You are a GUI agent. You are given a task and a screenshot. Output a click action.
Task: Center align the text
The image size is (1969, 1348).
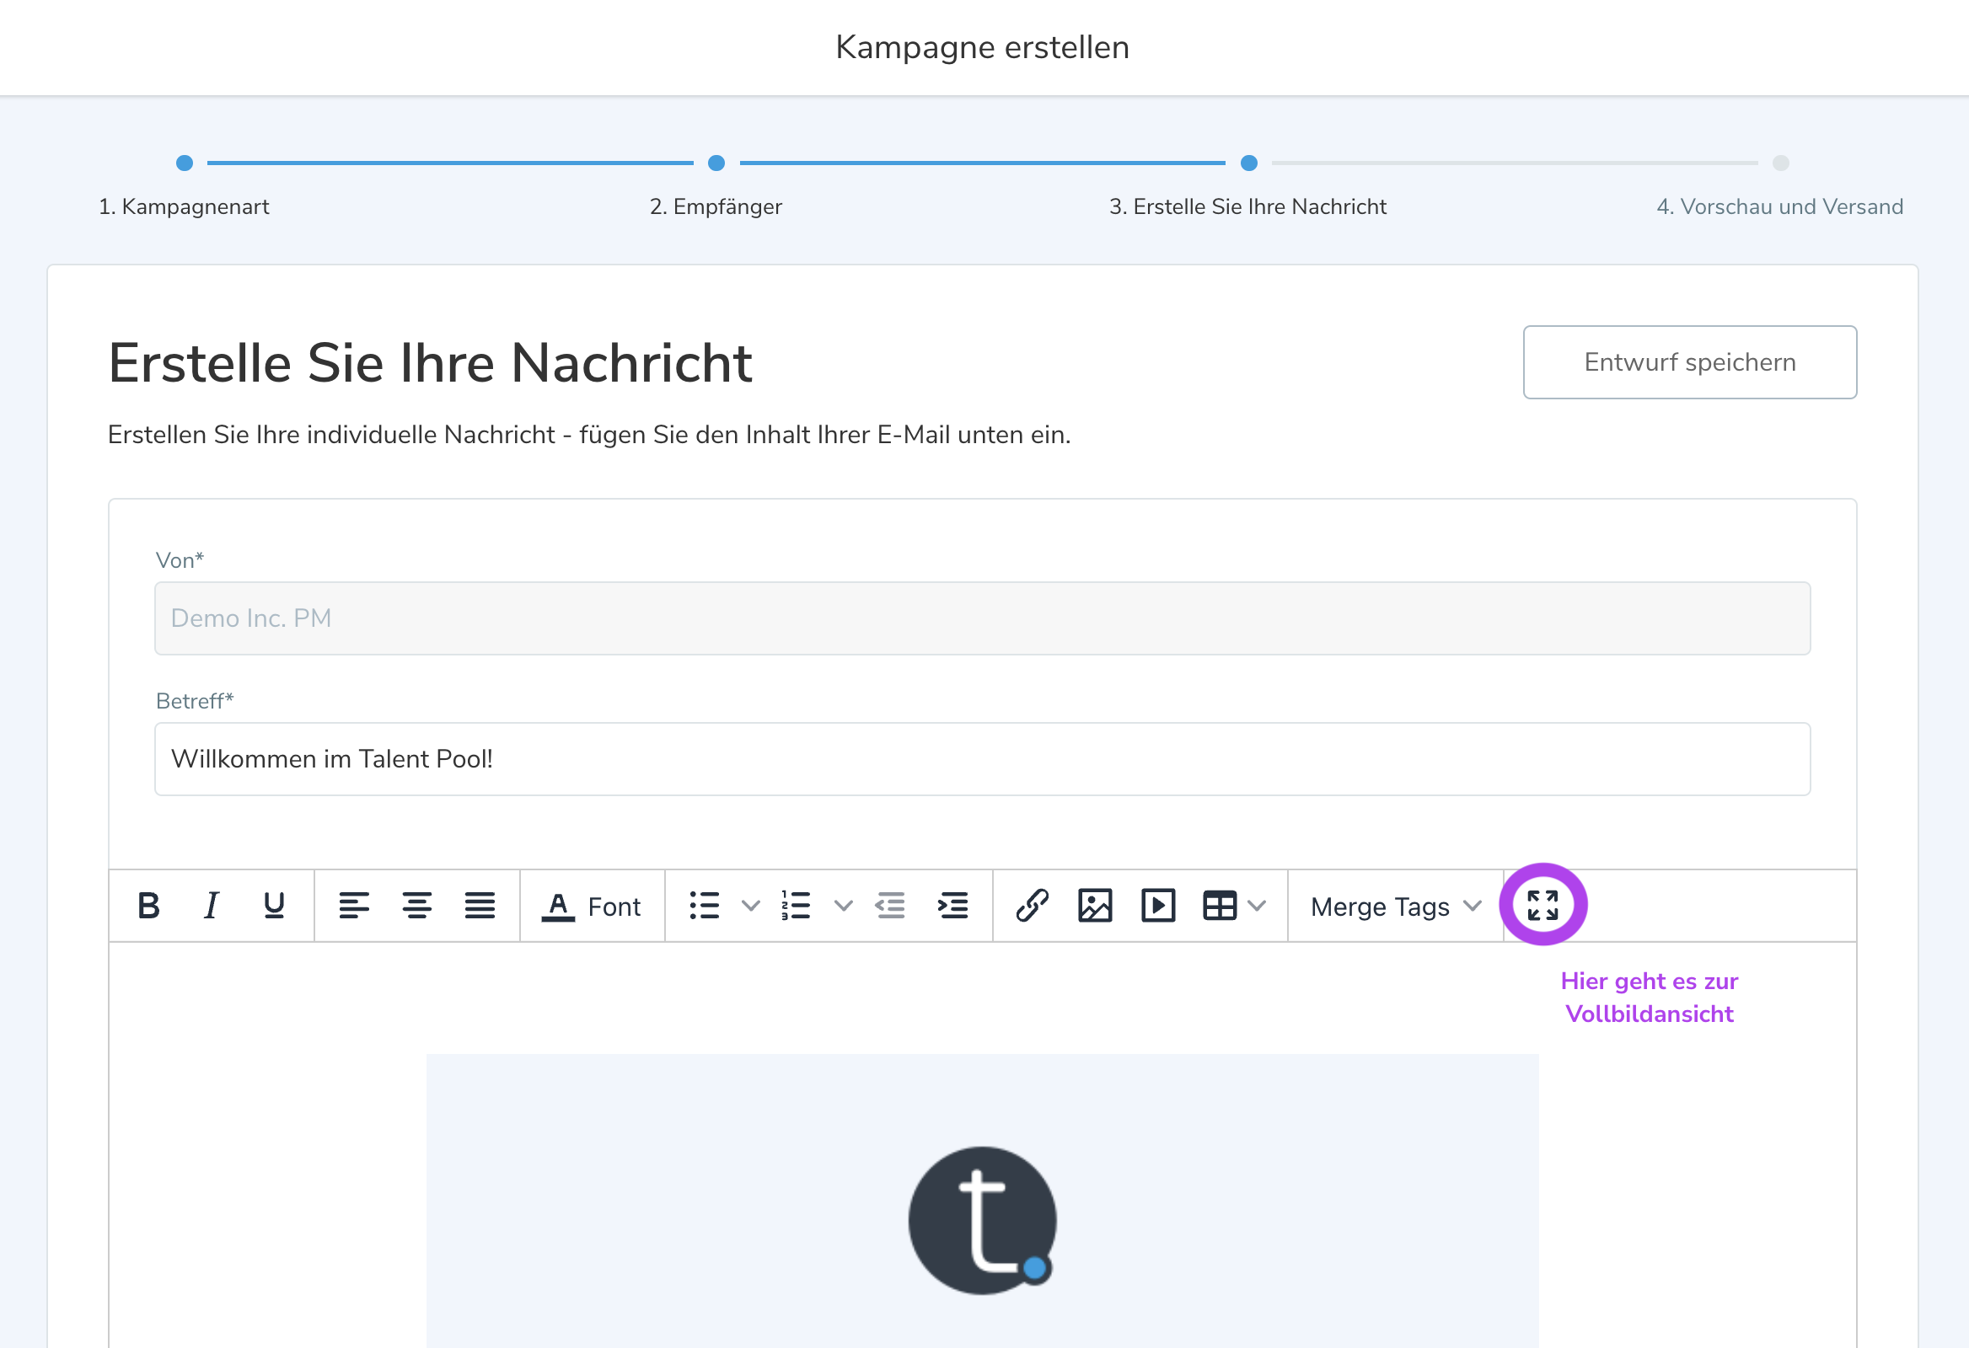tap(417, 905)
